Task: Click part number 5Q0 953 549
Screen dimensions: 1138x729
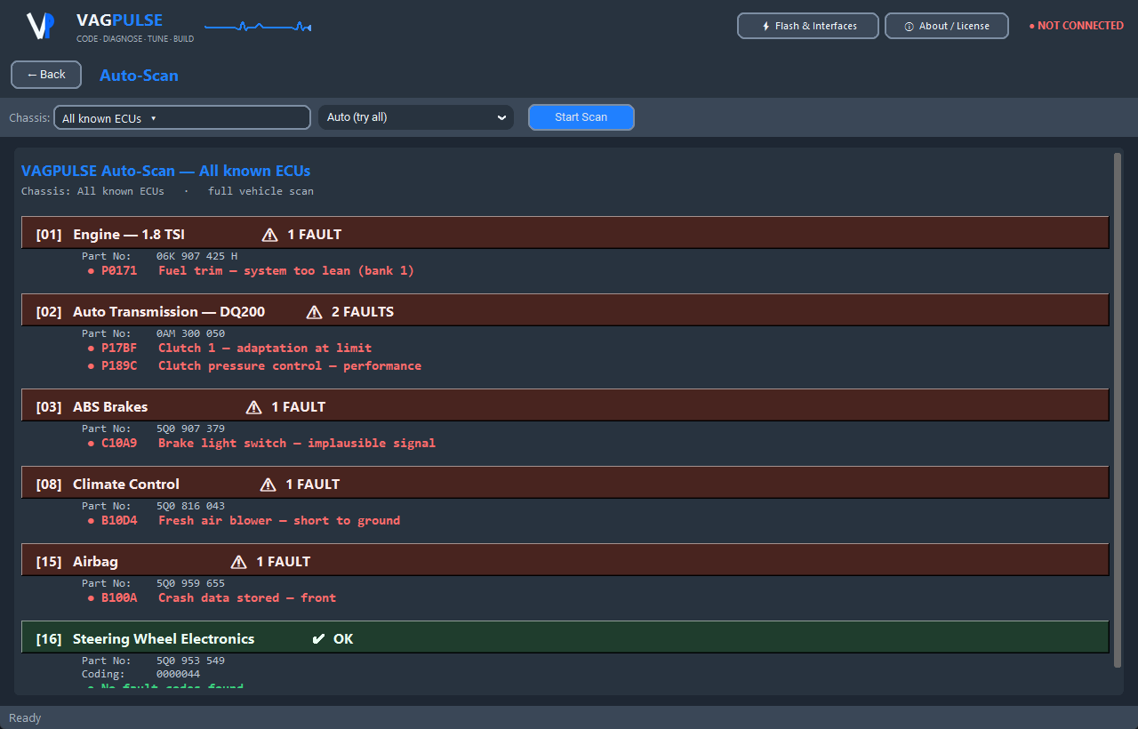Action: (x=190, y=661)
